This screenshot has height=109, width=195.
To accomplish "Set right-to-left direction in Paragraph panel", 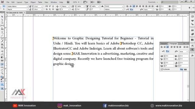I will (168, 51).
